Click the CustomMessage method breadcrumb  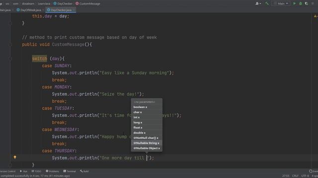point(88,3)
